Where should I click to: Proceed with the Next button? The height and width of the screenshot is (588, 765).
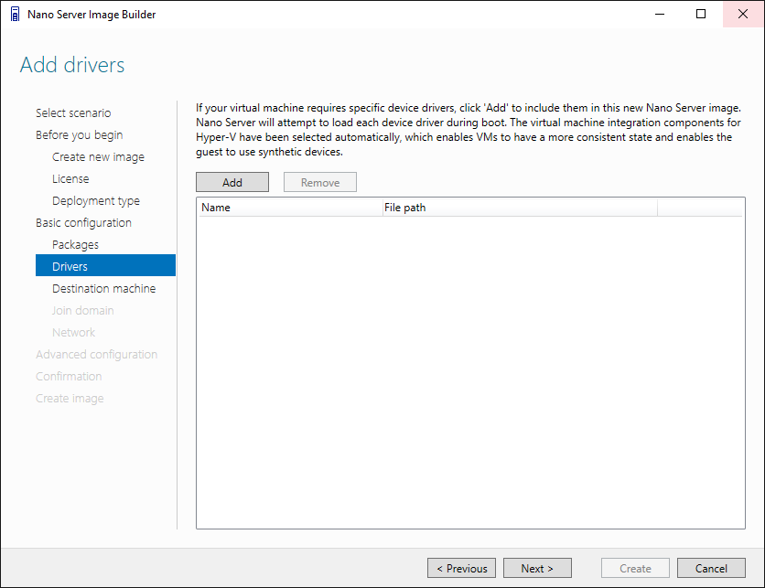pyautogui.click(x=537, y=569)
